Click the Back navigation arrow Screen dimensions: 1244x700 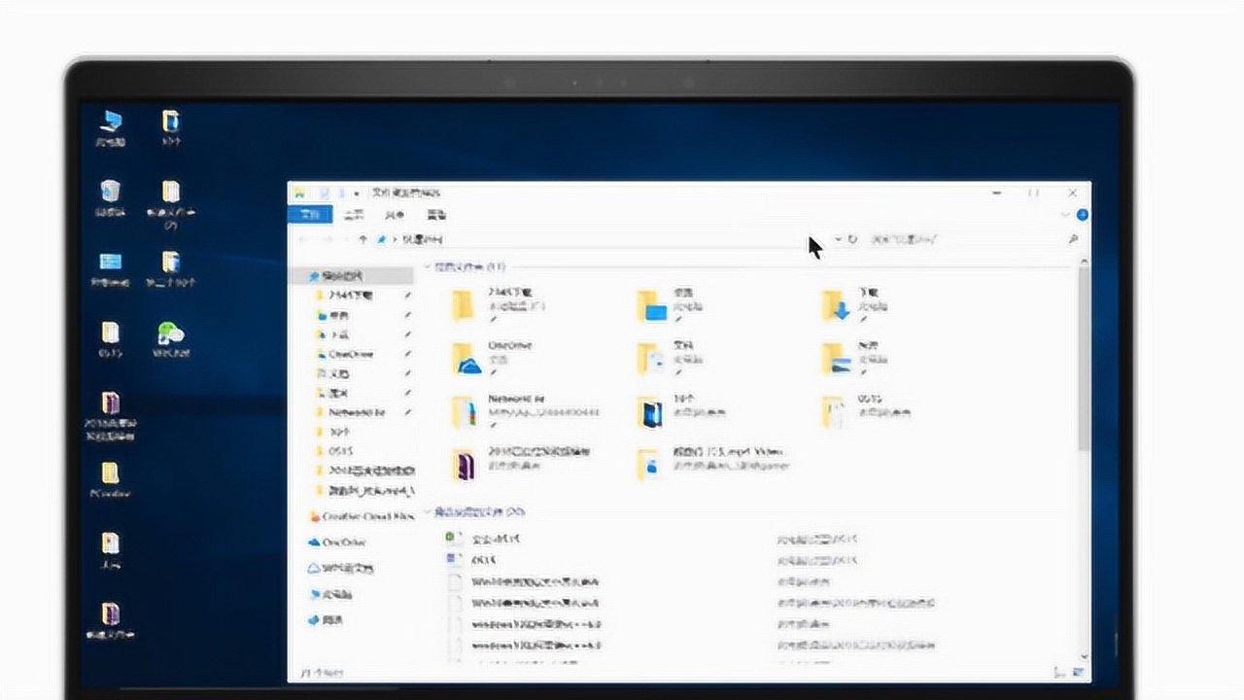tap(304, 239)
